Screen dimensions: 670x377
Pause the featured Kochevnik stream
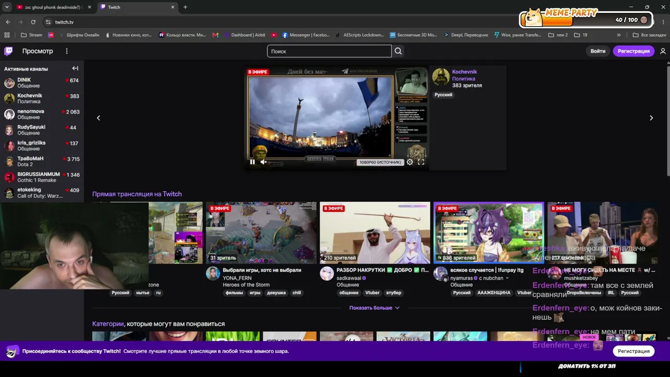[x=252, y=162]
